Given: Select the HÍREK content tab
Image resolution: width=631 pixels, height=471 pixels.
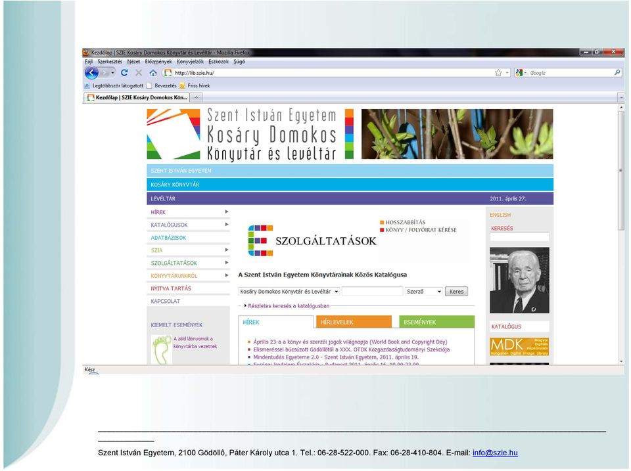Looking at the screenshot, I should coord(275,322).
